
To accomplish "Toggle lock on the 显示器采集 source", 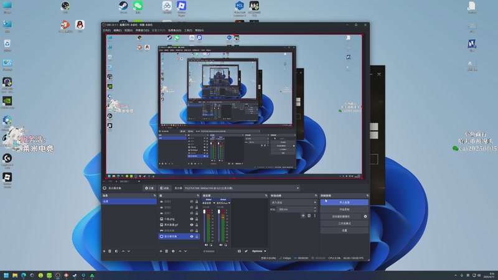I will (x=197, y=236).
